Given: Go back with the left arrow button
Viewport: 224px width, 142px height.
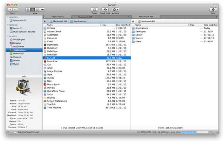Looking at the screenshot, I should click(x=10, y=10).
